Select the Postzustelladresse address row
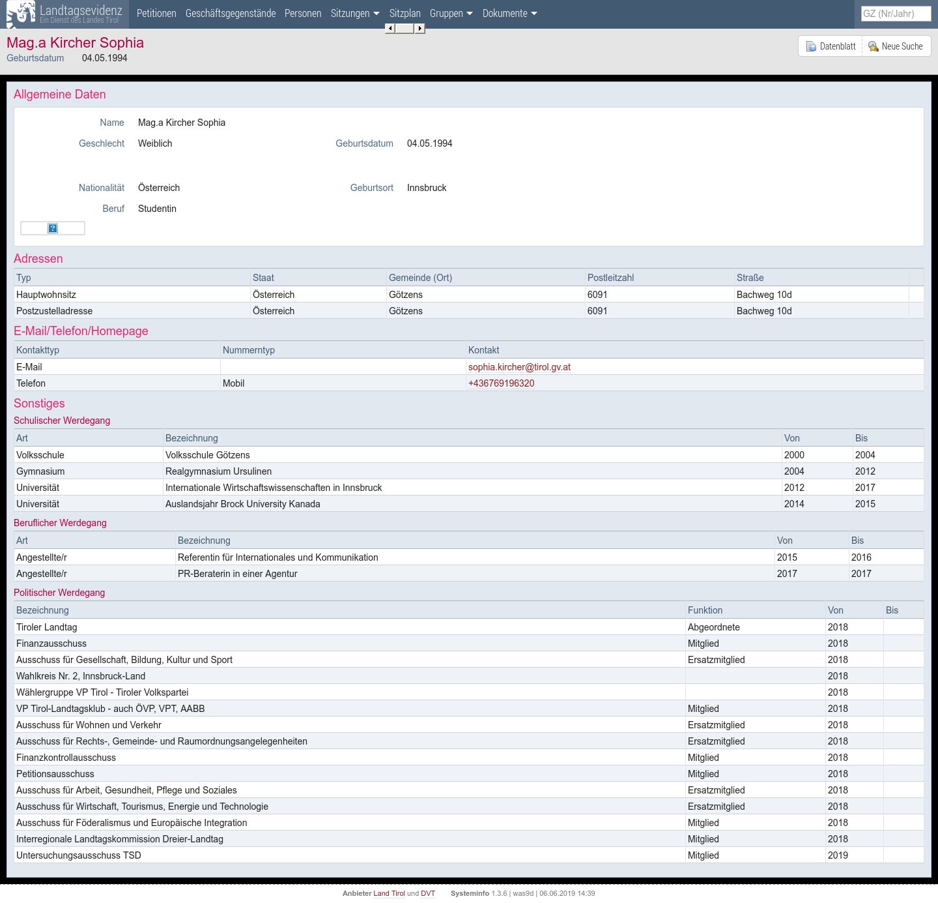Viewport: 938px width, 903px height. click(x=468, y=311)
